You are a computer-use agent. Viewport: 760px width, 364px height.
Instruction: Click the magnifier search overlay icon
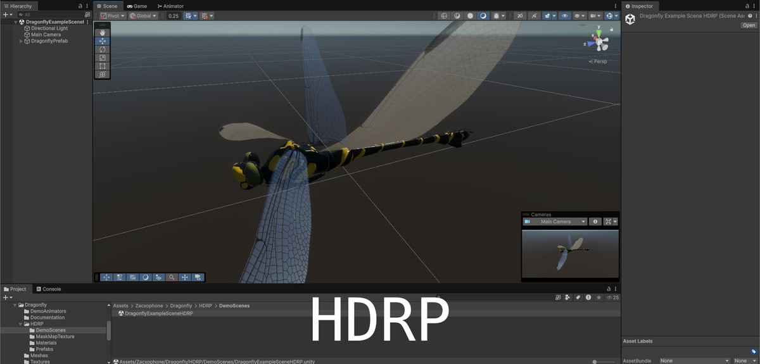click(x=172, y=277)
